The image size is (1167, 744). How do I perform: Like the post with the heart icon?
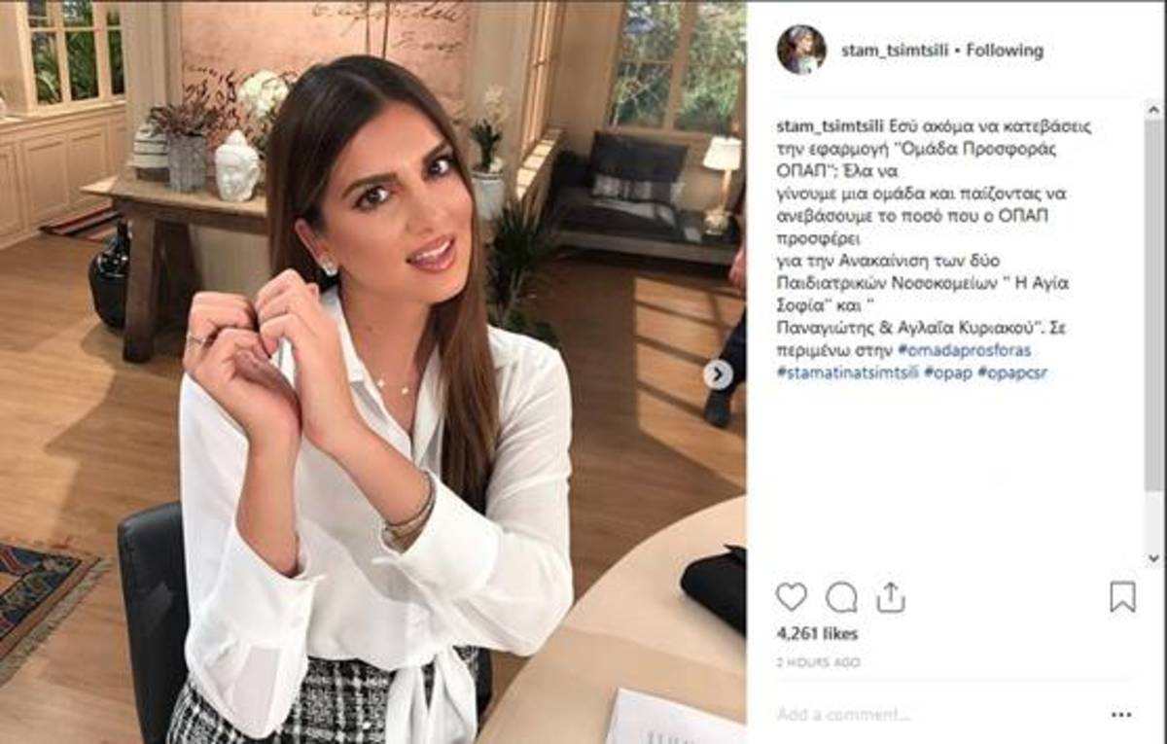(x=792, y=596)
